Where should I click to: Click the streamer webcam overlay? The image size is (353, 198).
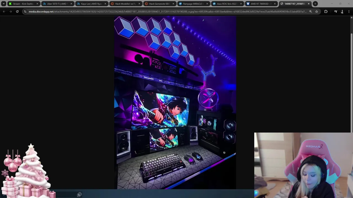(303, 165)
